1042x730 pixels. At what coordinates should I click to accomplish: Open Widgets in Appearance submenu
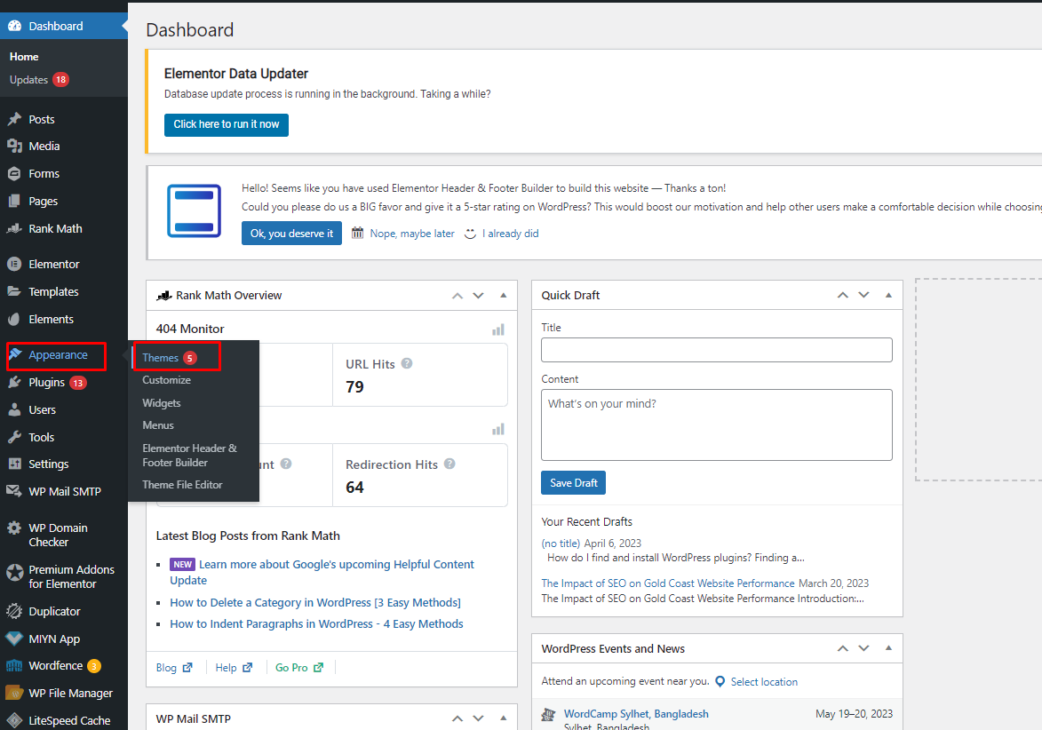tap(162, 403)
